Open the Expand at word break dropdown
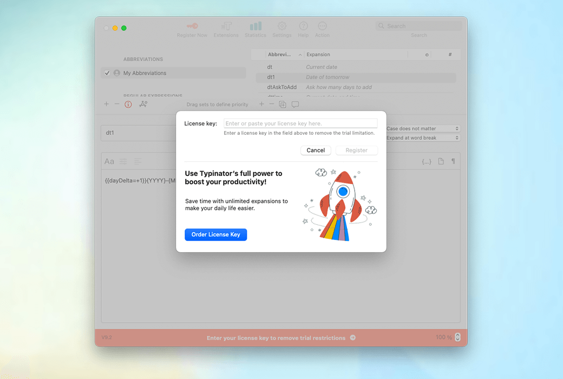This screenshot has width=563, height=379. [x=422, y=138]
